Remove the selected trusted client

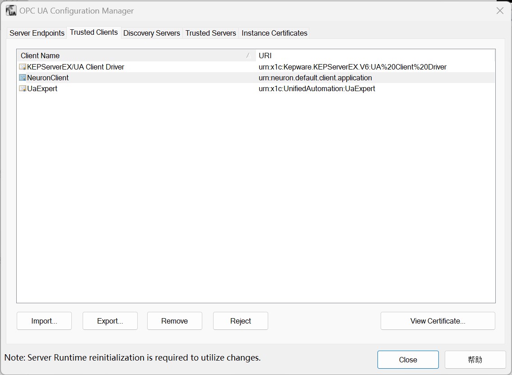pyautogui.click(x=174, y=321)
